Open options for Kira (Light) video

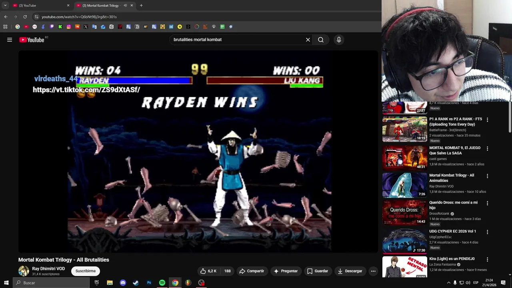point(487,259)
